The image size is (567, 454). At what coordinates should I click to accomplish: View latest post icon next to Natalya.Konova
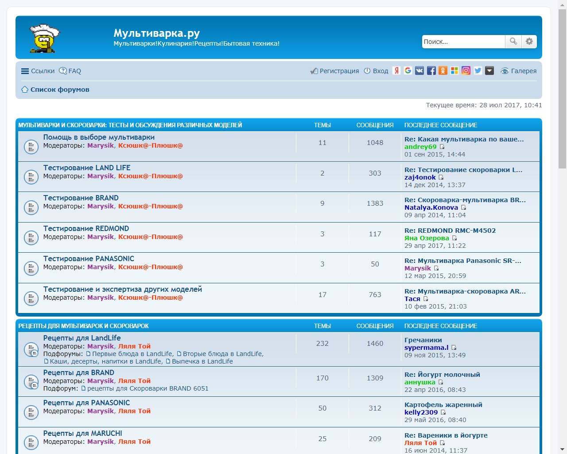(x=463, y=208)
